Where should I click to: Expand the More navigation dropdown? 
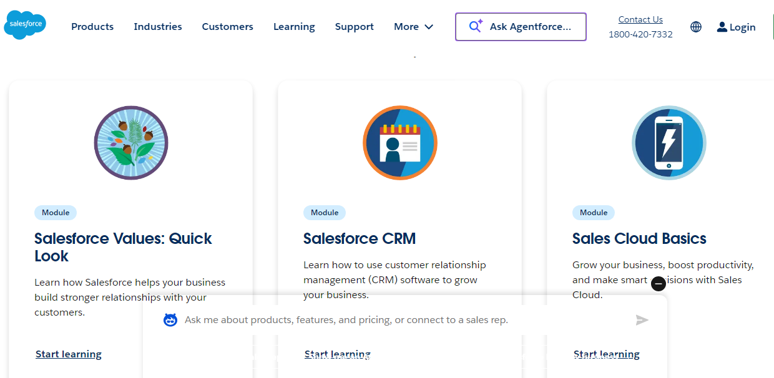click(413, 27)
